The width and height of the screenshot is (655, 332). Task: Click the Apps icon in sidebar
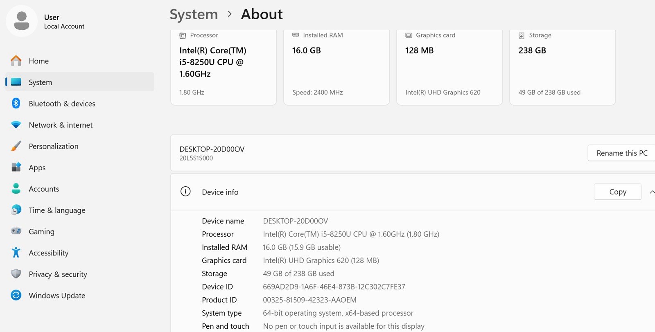click(x=16, y=167)
